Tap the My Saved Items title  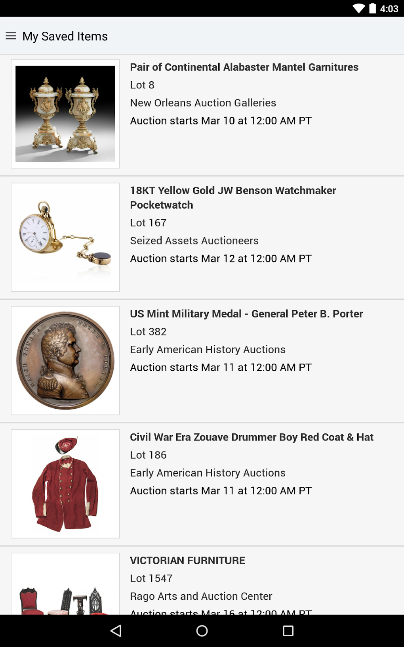[x=65, y=36]
